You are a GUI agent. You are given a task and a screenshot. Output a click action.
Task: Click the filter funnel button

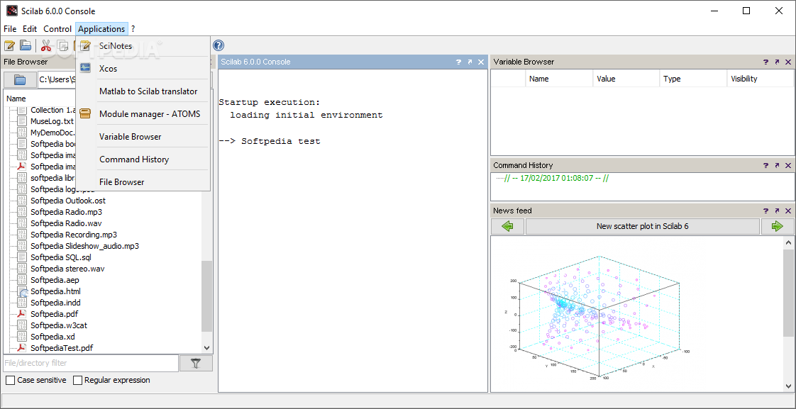point(196,364)
